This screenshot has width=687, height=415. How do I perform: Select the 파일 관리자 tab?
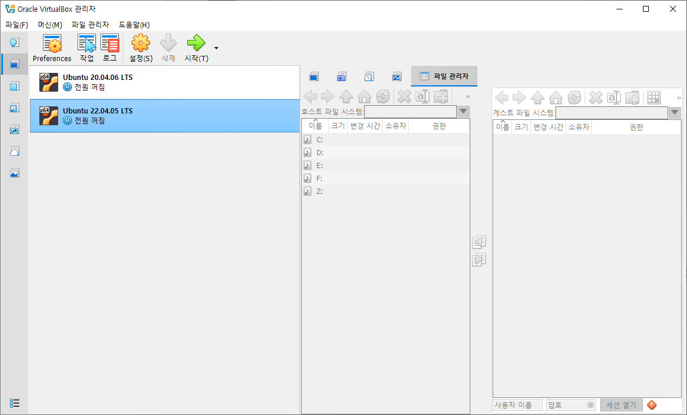point(444,76)
